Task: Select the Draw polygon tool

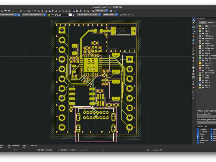Action: 193,61
